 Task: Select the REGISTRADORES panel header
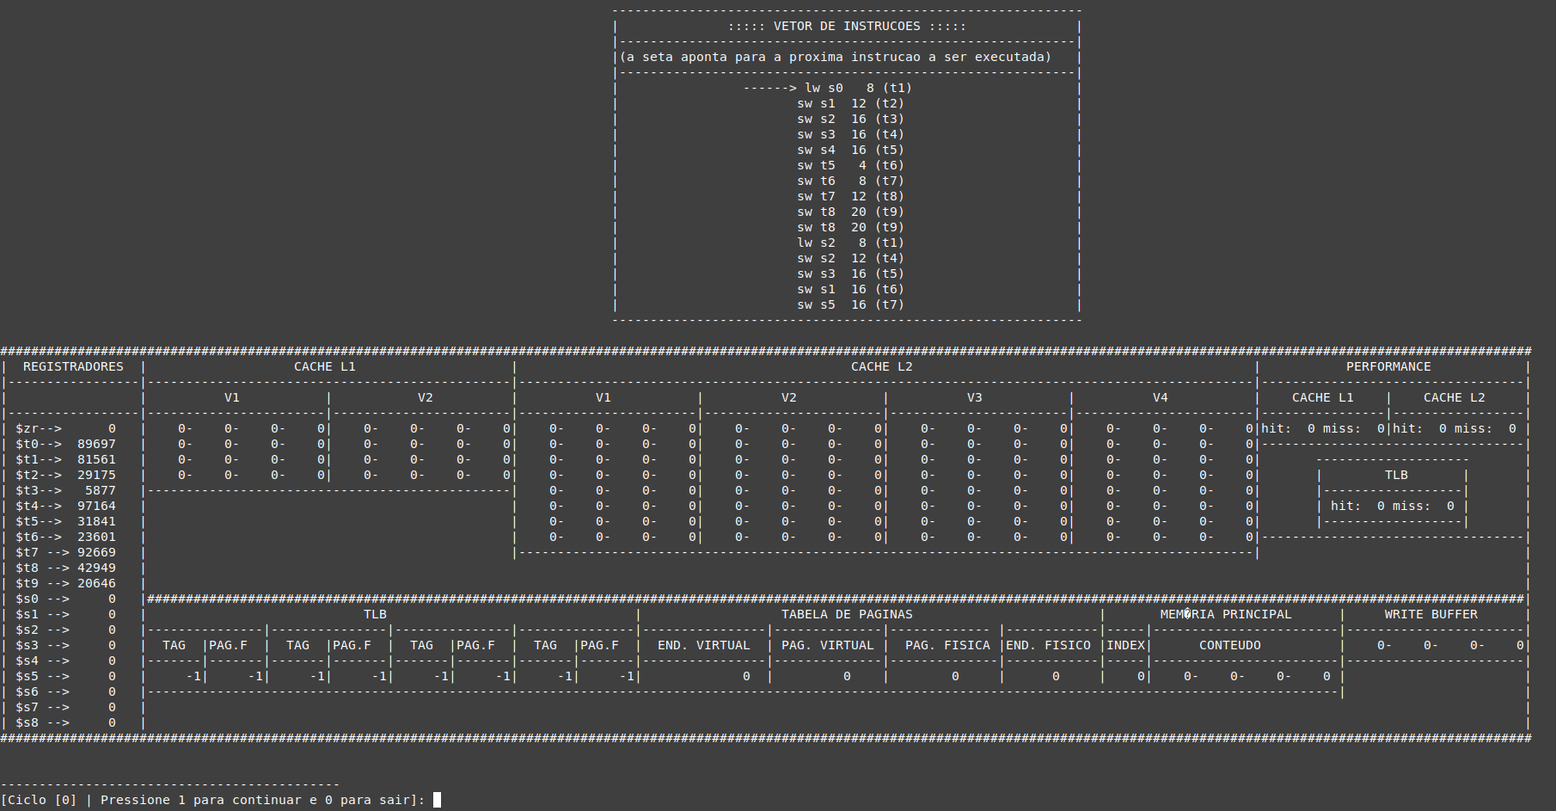73,366
